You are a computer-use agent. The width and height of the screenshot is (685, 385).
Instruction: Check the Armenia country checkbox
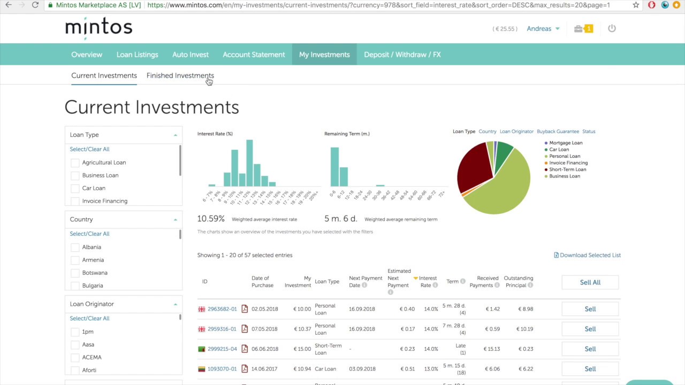[75, 260]
